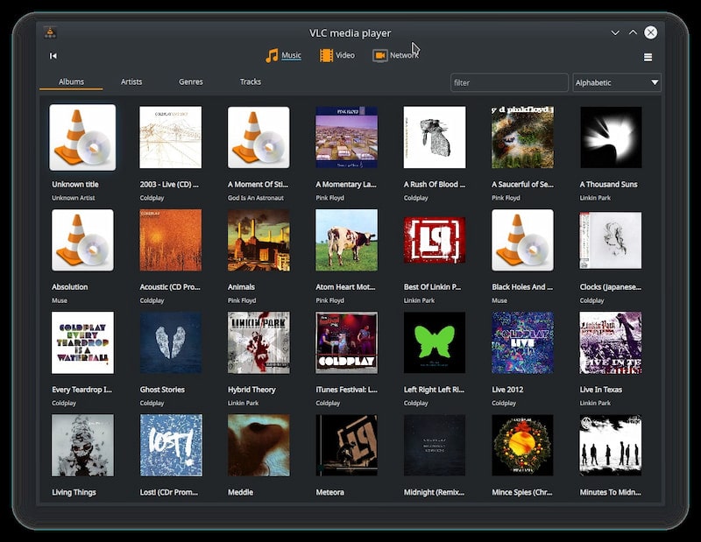701x542 pixels.
Task: Play the album A Rush Of Blood by Coldplay
Action: [434, 137]
